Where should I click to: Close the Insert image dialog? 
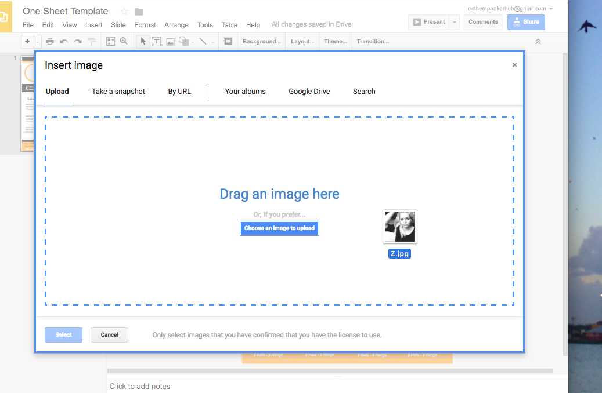(514, 65)
